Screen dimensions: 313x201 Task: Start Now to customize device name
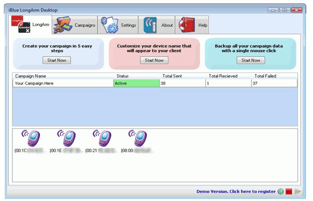coord(154,60)
